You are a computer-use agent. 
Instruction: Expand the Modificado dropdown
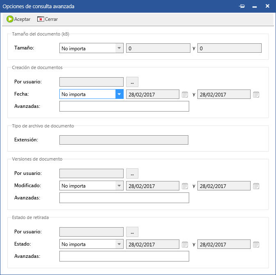[x=119, y=186]
